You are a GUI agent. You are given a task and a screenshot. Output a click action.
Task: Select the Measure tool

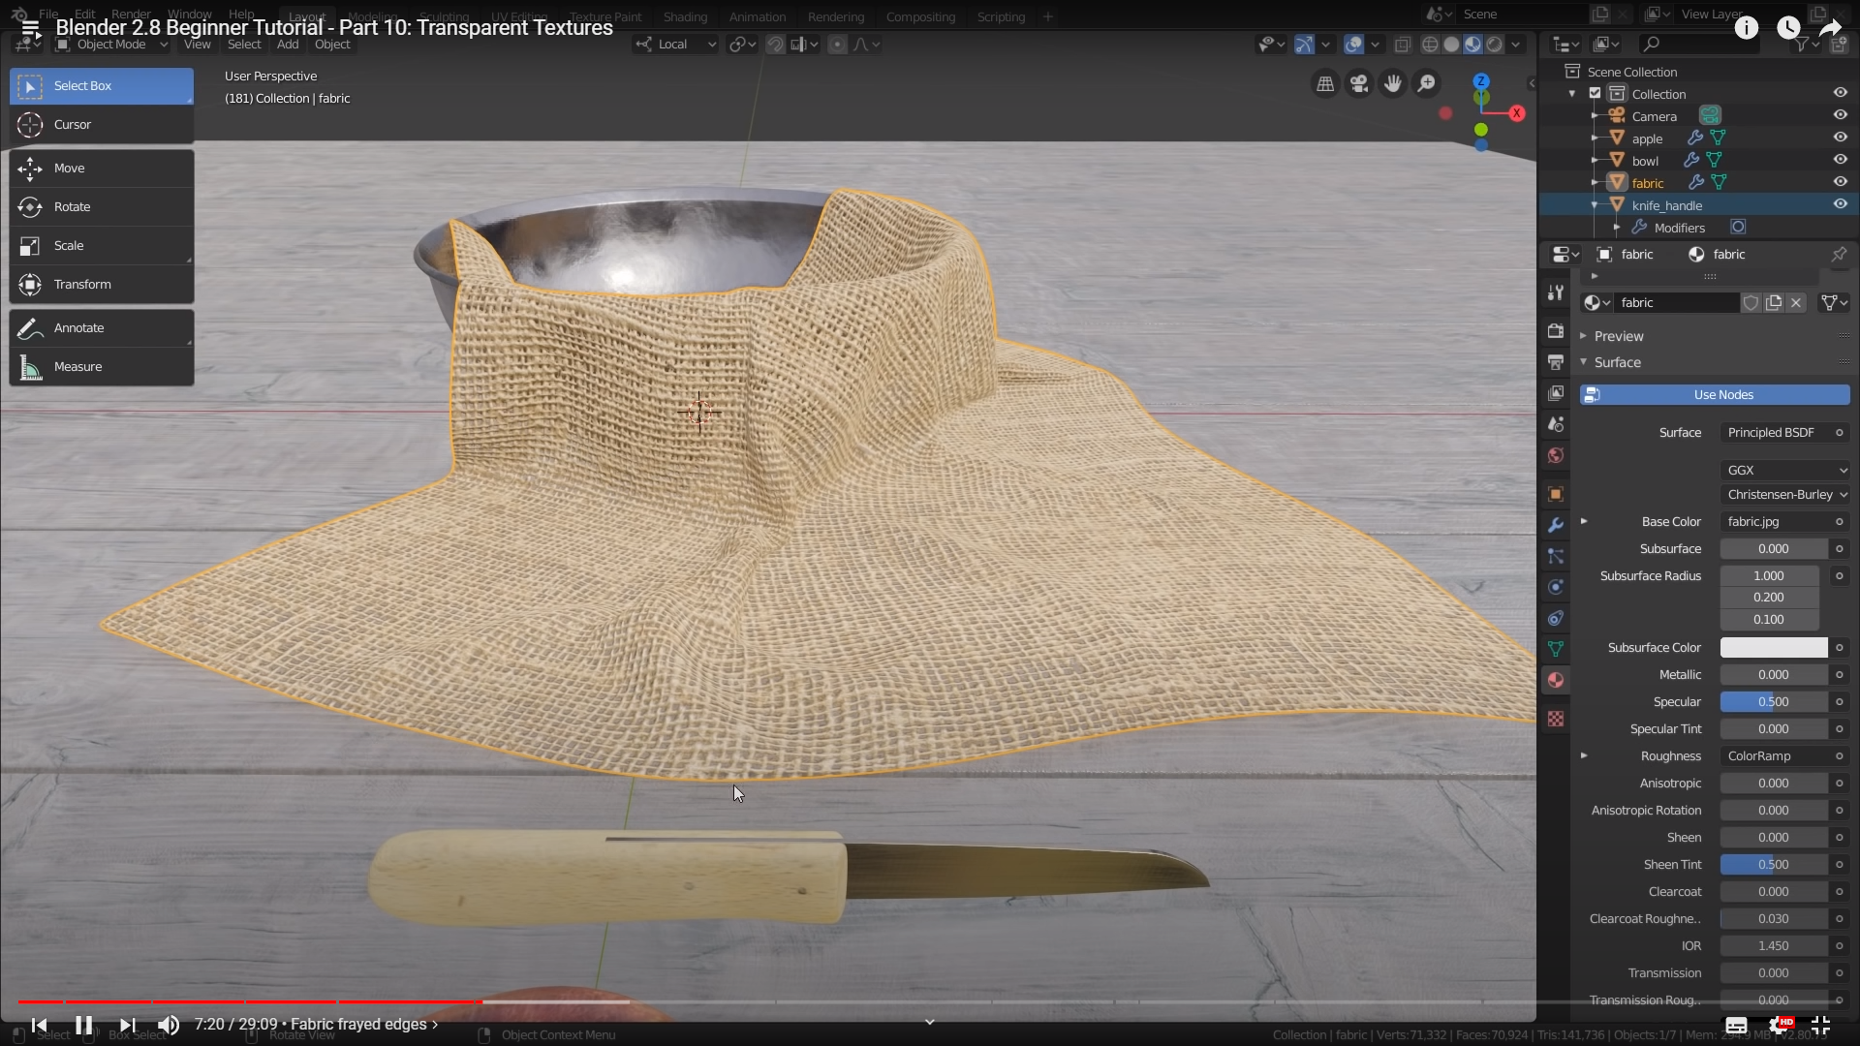coord(77,366)
